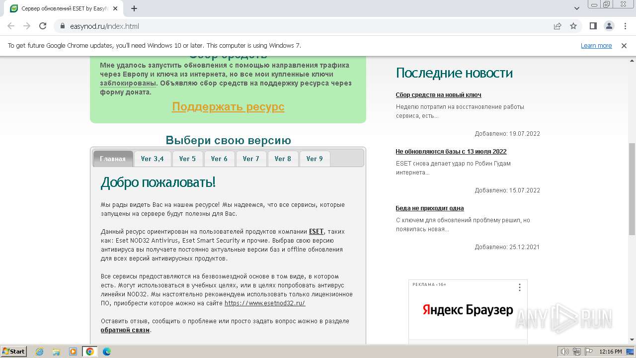Click the Выбери свою версию heading
The height and width of the screenshot is (358, 636).
click(x=228, y=140)
